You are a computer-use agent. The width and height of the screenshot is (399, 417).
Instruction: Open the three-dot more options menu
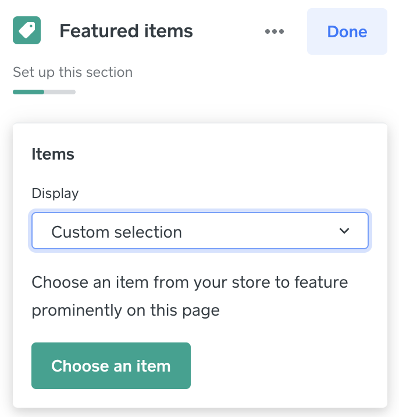click(274, 31)
